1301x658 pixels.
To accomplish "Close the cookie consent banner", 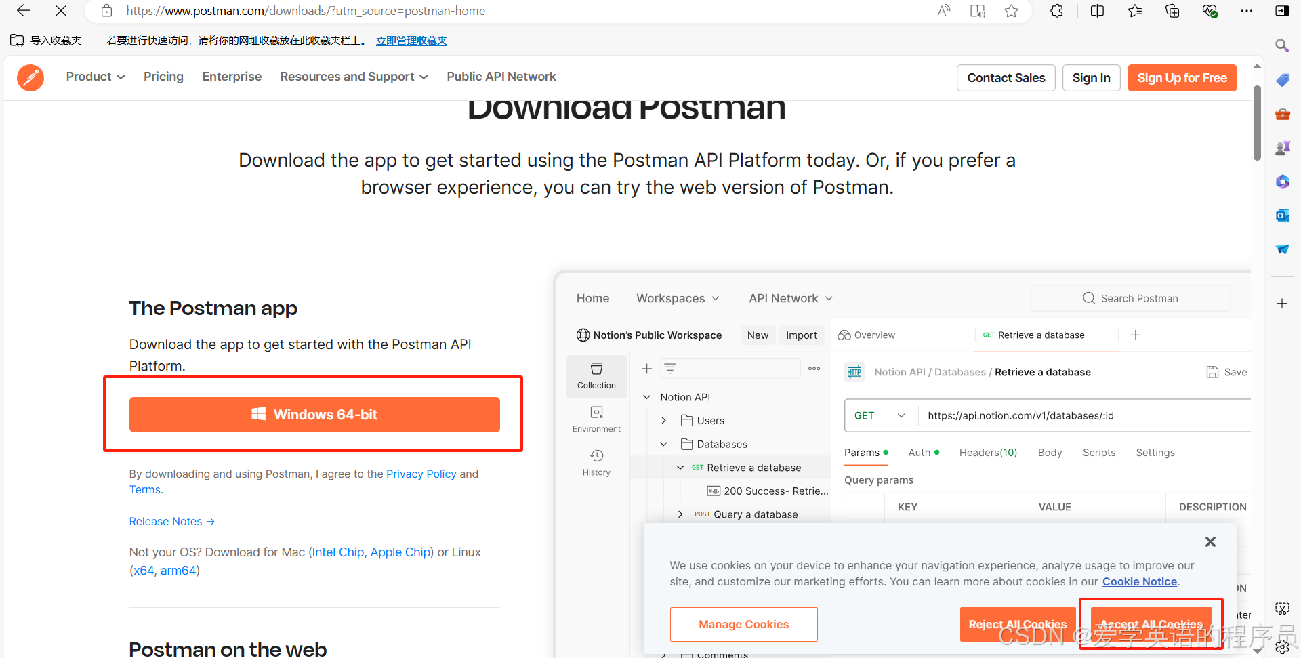I will pos(1210,541).
